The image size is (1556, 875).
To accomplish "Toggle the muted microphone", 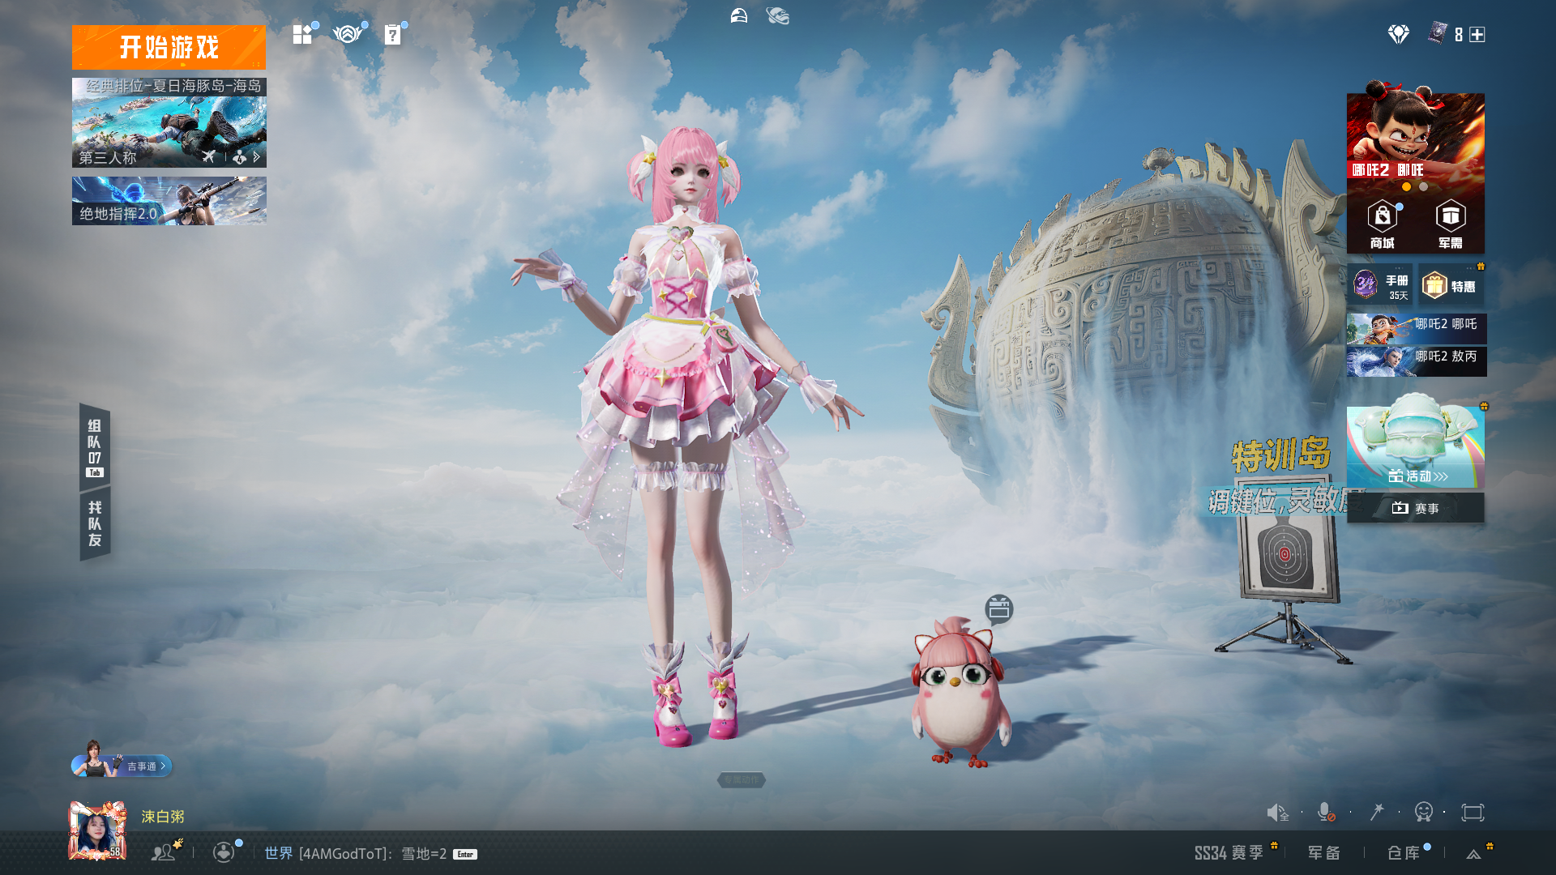I will [1326, 812].
